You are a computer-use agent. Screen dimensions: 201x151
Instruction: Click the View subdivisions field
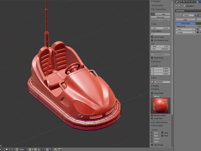[186, 29]
